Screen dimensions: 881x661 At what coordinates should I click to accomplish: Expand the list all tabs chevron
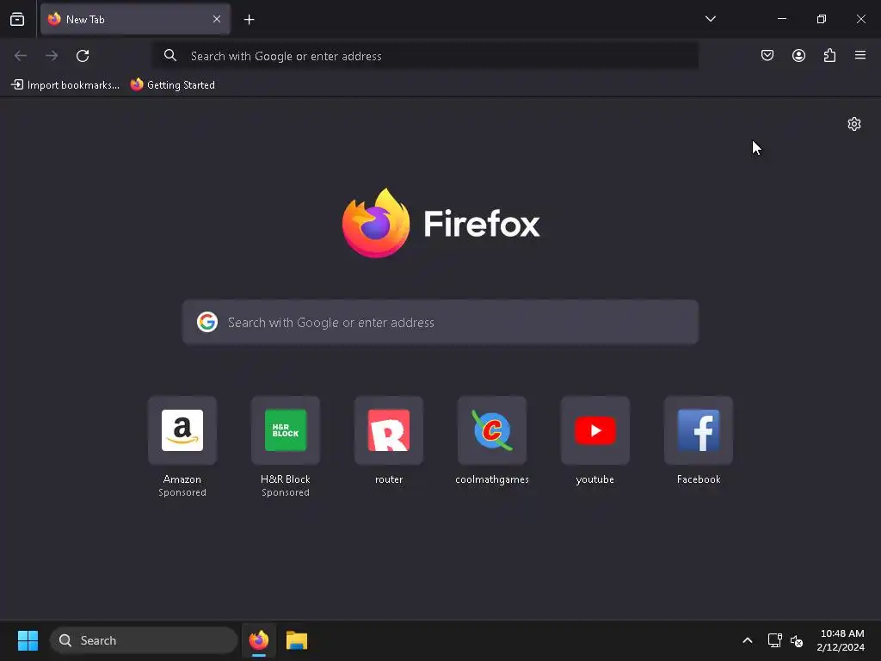(710, 19)
